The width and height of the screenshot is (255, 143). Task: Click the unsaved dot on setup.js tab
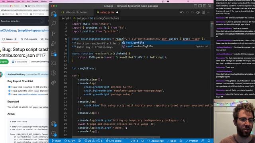(117, 12)
